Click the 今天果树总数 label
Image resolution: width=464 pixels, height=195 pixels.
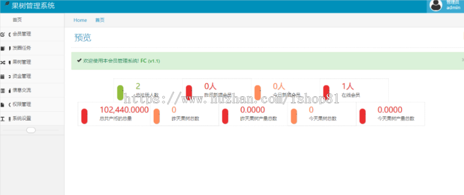pyautogui.click(x=323, y=119)
